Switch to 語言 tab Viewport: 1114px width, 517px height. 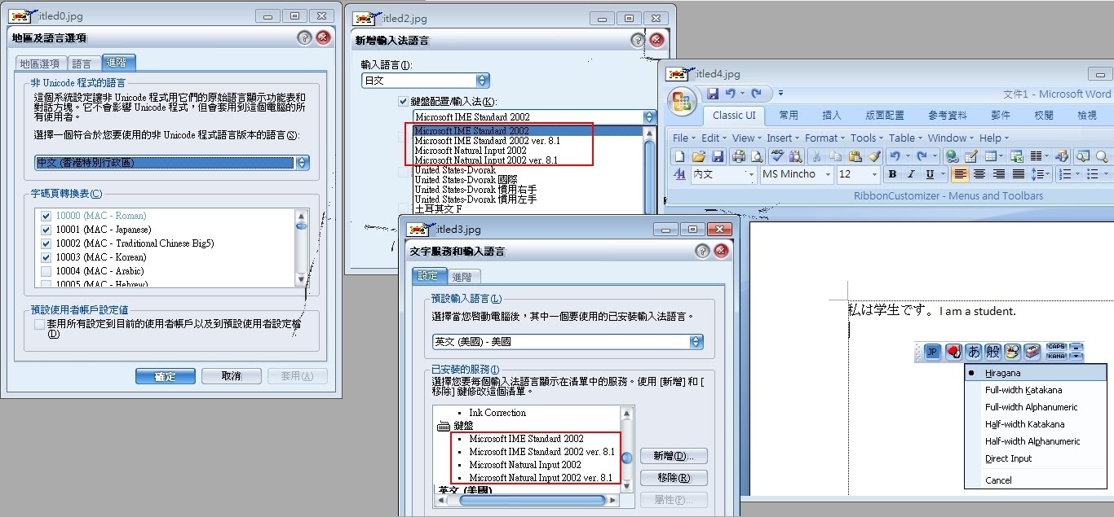[82, 64]
